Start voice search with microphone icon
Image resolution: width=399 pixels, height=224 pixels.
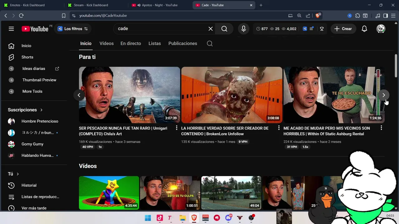click(x=244, y=29)
